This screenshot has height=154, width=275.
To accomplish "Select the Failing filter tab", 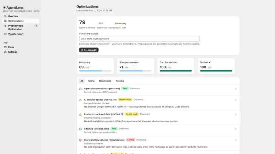I will 91,81.
